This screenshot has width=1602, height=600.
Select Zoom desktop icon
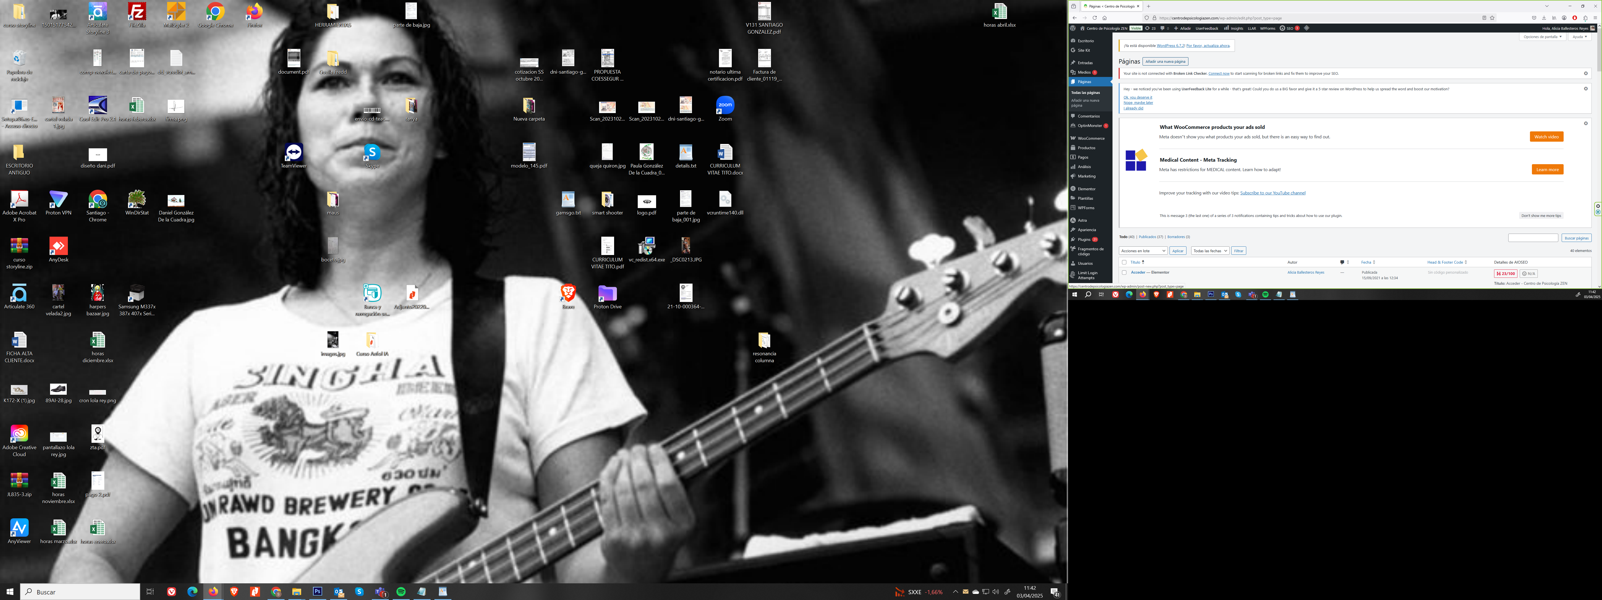725,109
